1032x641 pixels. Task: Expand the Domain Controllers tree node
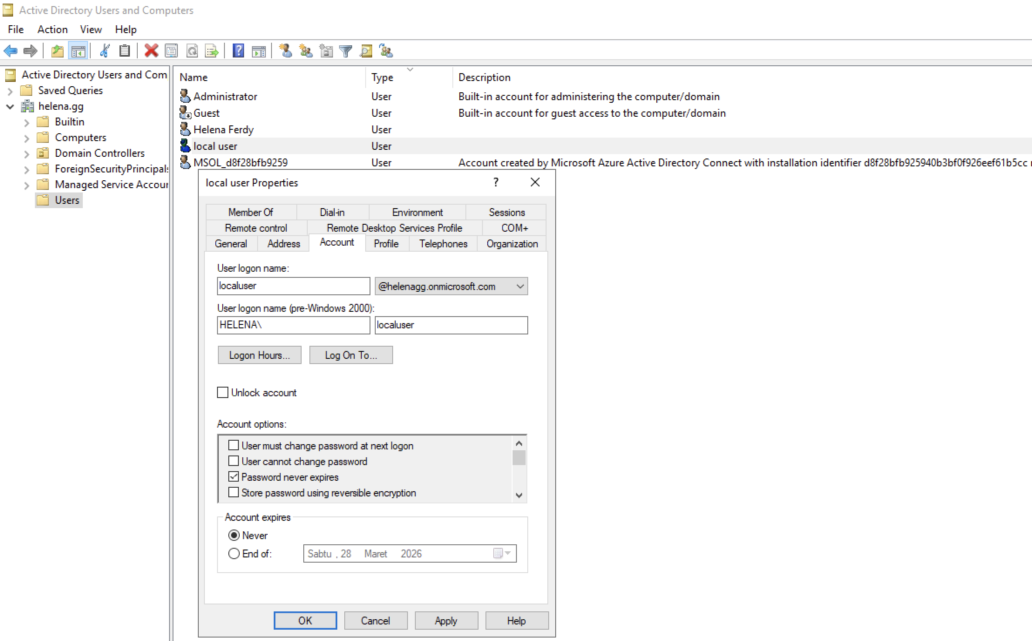(27, 154)
